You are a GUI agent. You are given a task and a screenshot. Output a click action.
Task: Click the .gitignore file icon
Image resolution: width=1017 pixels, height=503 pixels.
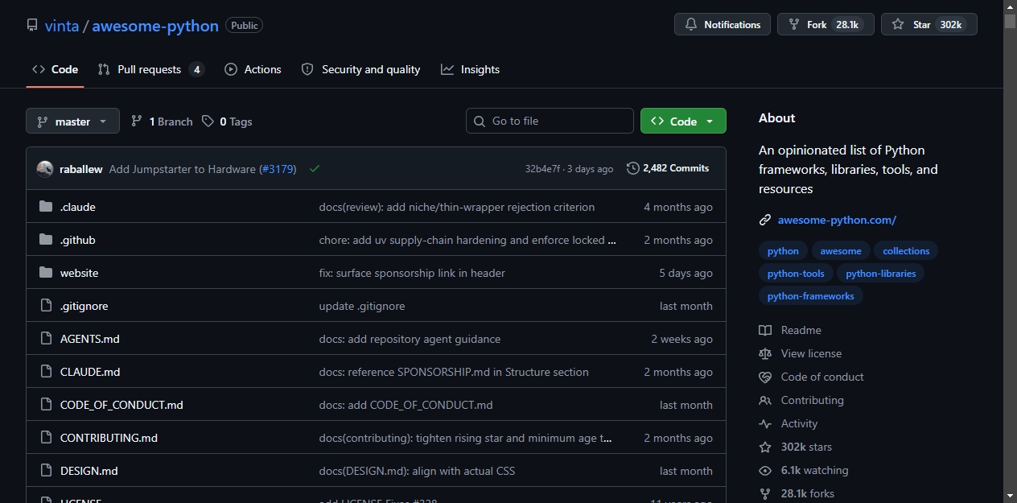[46, 306]
